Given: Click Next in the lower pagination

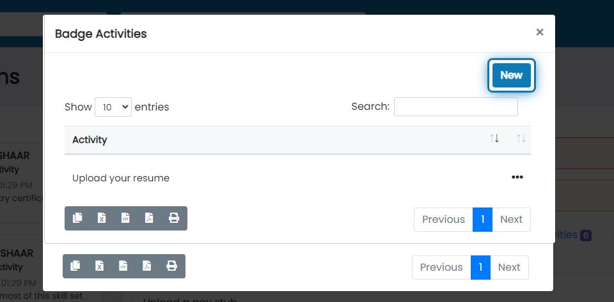Looking at the screenshot, I should pos(509,268).
